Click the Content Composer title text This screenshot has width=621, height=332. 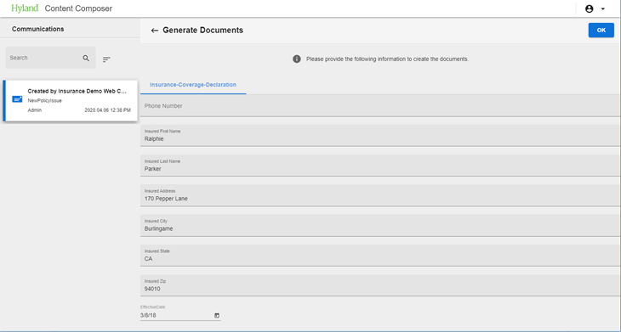[78, 8]
